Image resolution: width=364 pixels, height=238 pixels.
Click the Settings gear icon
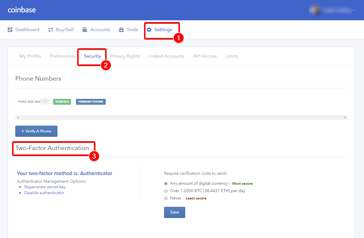click(149, 30)
